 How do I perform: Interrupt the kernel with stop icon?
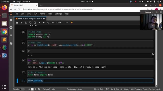[x=44, y=22]
